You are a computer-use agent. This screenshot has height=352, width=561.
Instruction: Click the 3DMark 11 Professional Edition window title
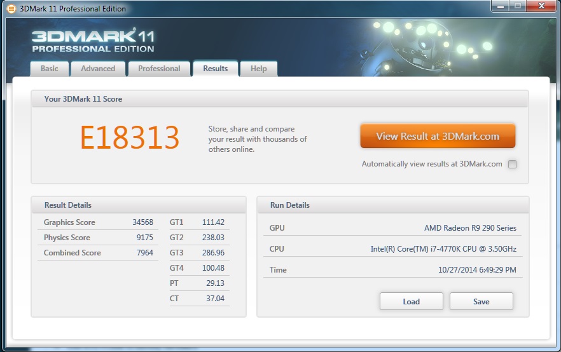pyautogui.click(x=73, y=8)
